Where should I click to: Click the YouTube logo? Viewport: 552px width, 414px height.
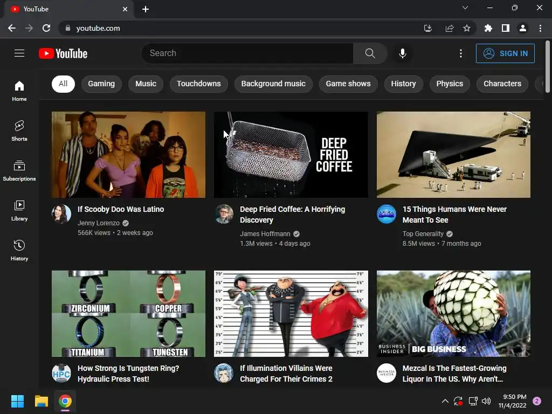[x=63, y=53]
